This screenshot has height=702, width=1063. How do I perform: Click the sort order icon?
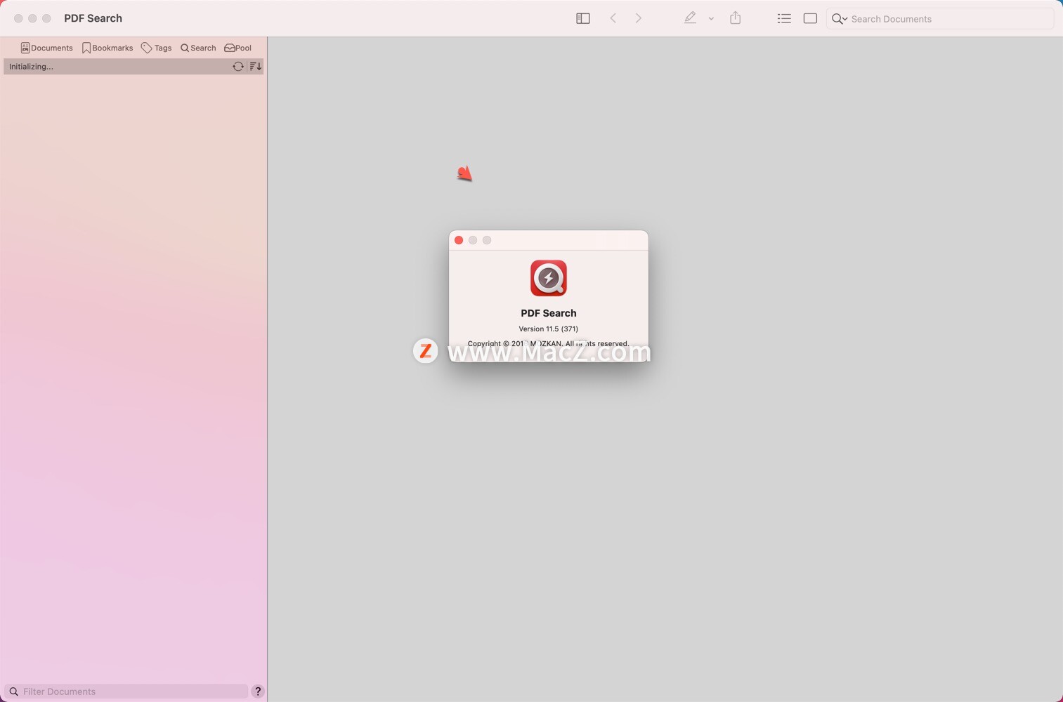tap(256, 67)
